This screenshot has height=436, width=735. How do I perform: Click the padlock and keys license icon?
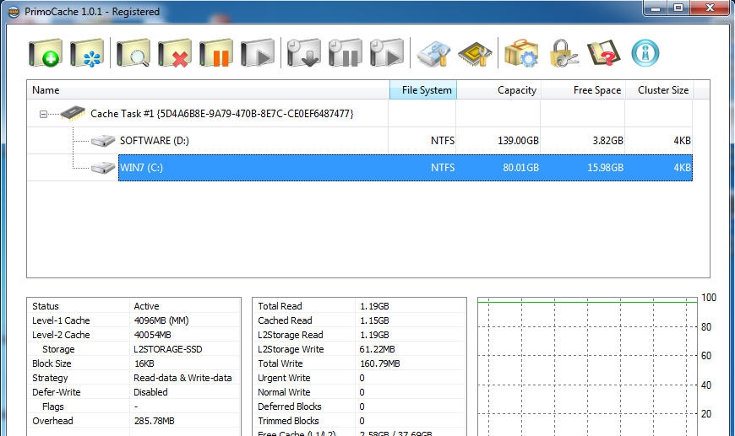[x=563, y=53]
